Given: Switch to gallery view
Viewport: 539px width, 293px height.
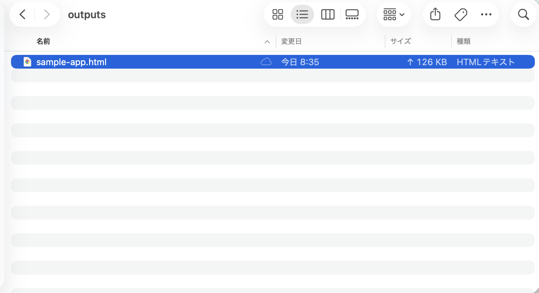Looking at the screenshot, I should coord(352,14).
